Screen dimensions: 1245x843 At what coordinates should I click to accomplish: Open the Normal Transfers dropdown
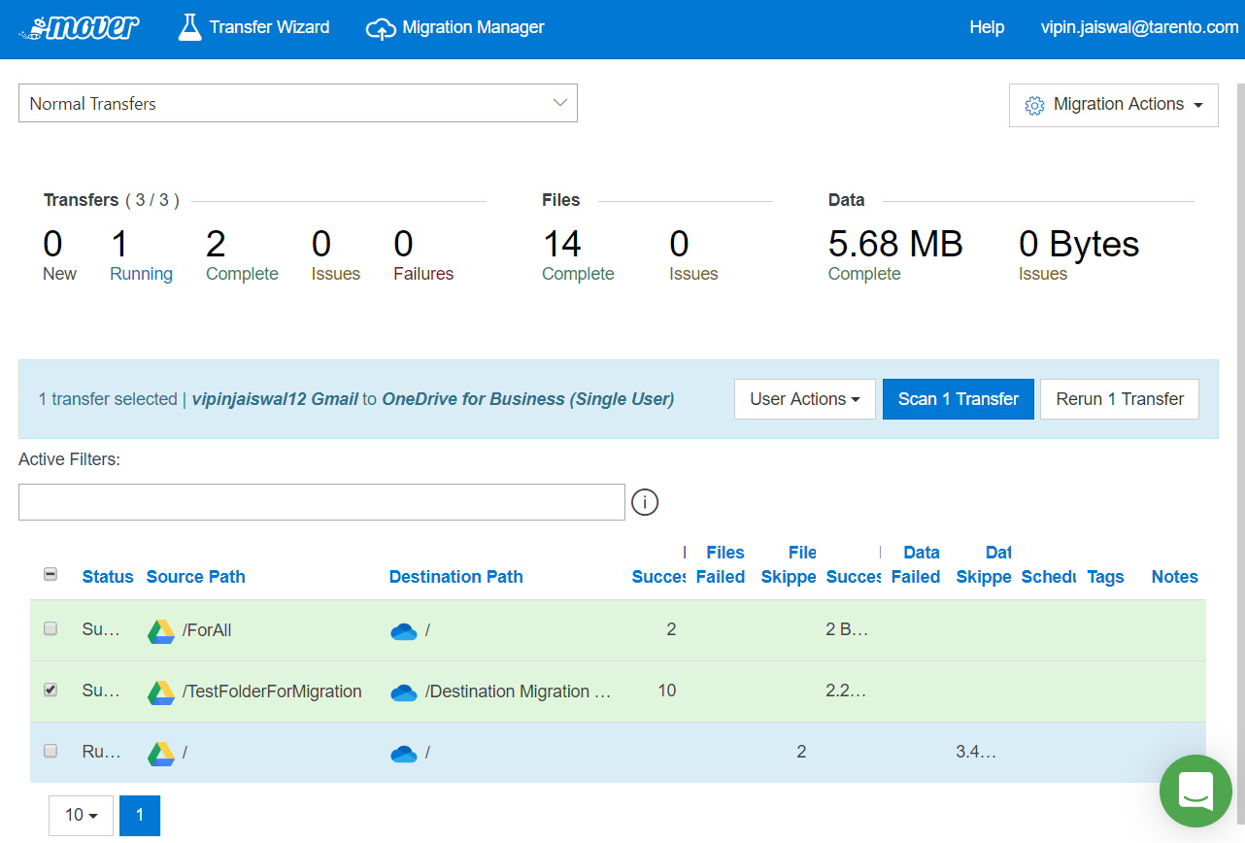tap(298, 103)
